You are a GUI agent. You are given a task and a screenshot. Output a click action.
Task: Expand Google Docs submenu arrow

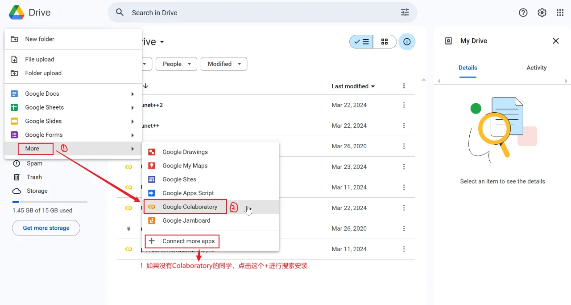132,94
